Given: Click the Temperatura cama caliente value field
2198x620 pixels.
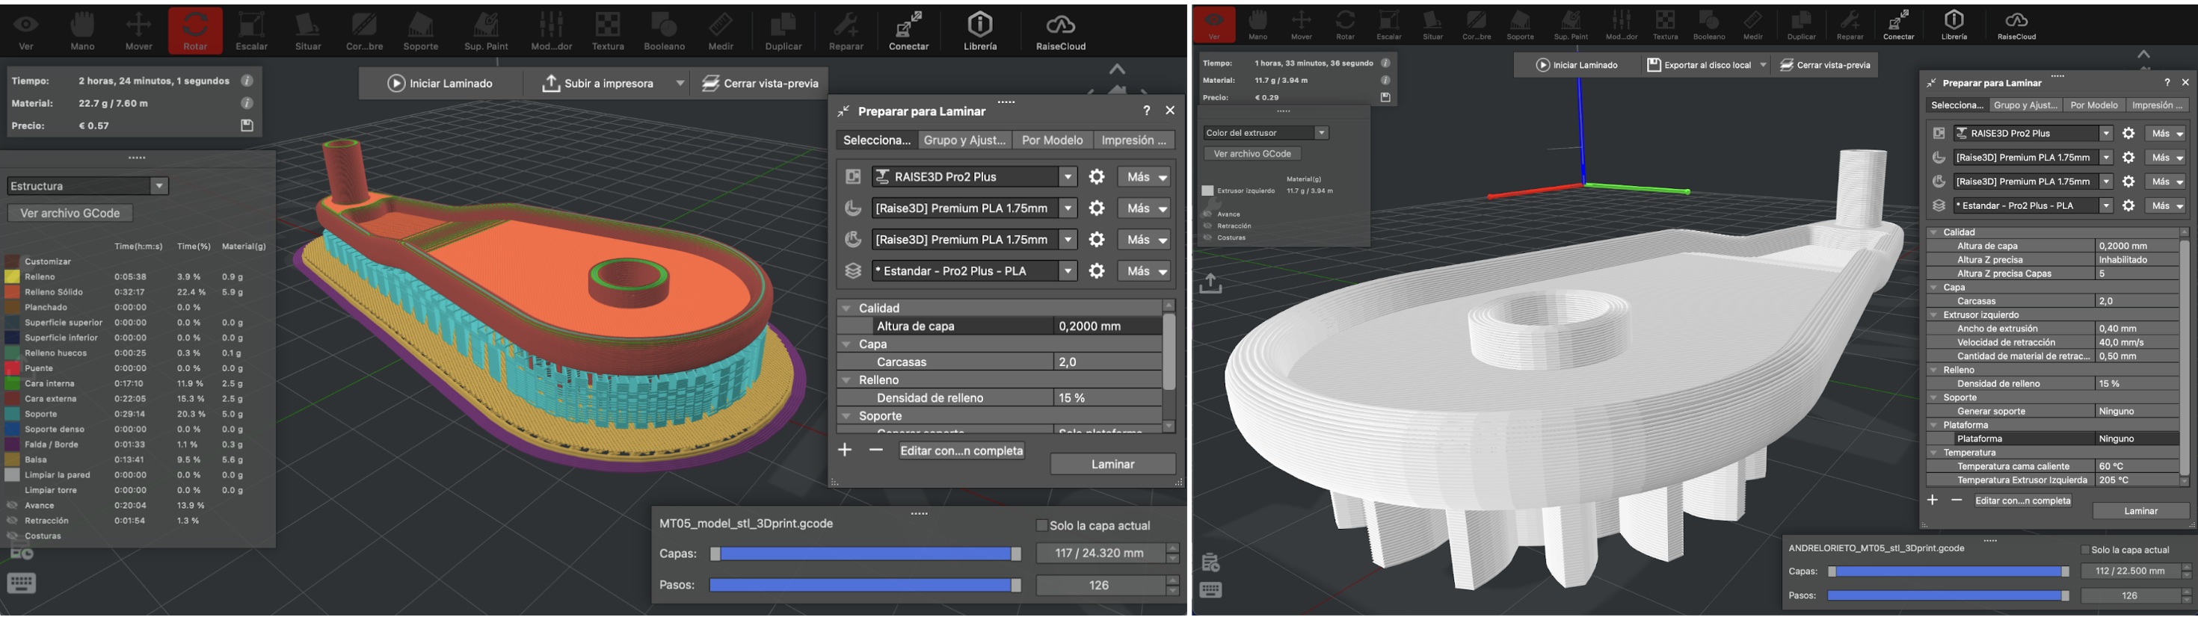Looking at the screenshot, I should (2137, 466).
